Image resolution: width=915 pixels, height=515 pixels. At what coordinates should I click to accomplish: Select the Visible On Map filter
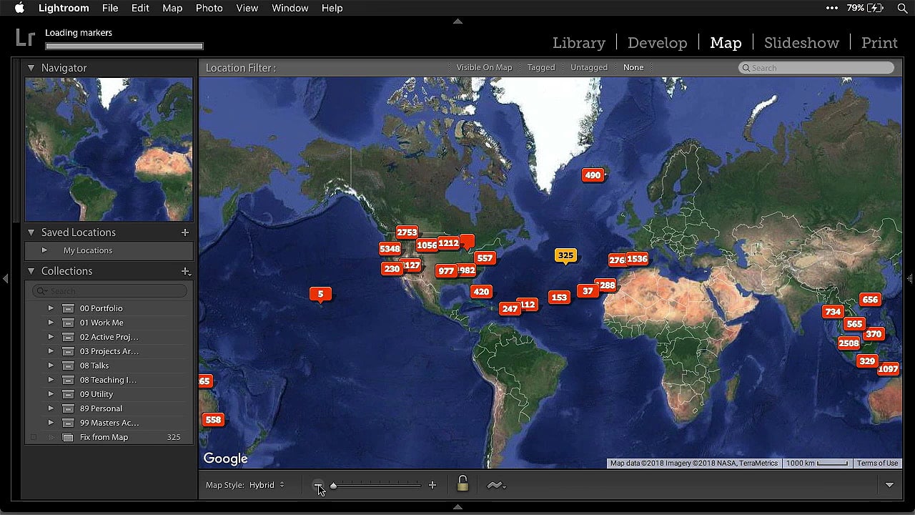484,67
